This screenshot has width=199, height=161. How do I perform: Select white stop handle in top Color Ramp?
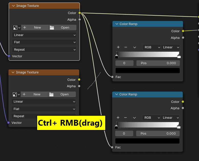(x=179, y=56)
